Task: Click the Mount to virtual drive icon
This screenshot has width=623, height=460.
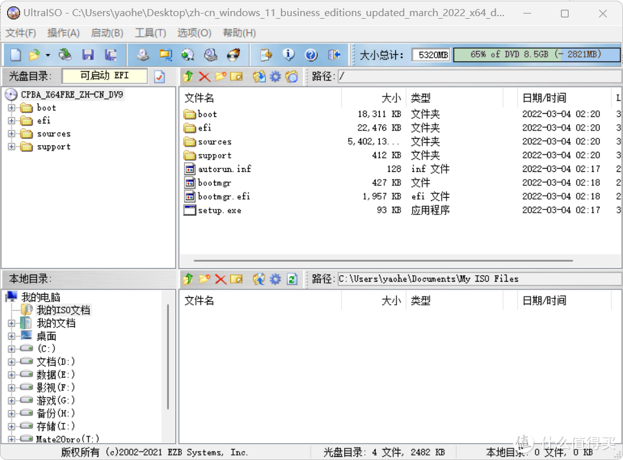Action: click(211, 55)
